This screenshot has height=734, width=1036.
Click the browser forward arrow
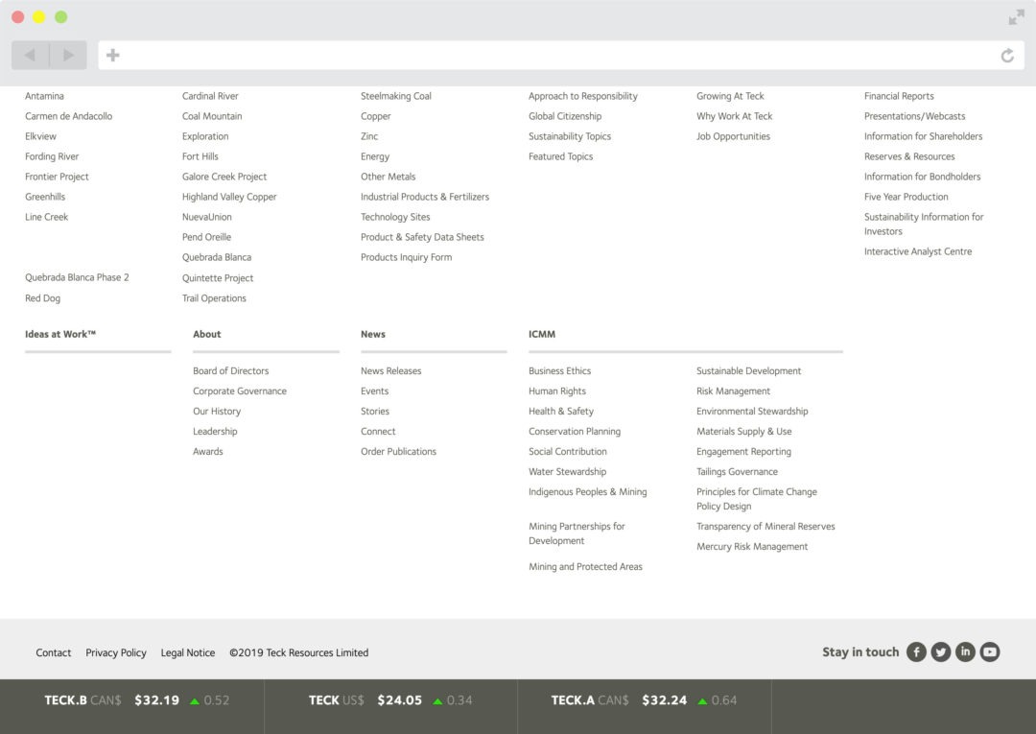(67, 55)
